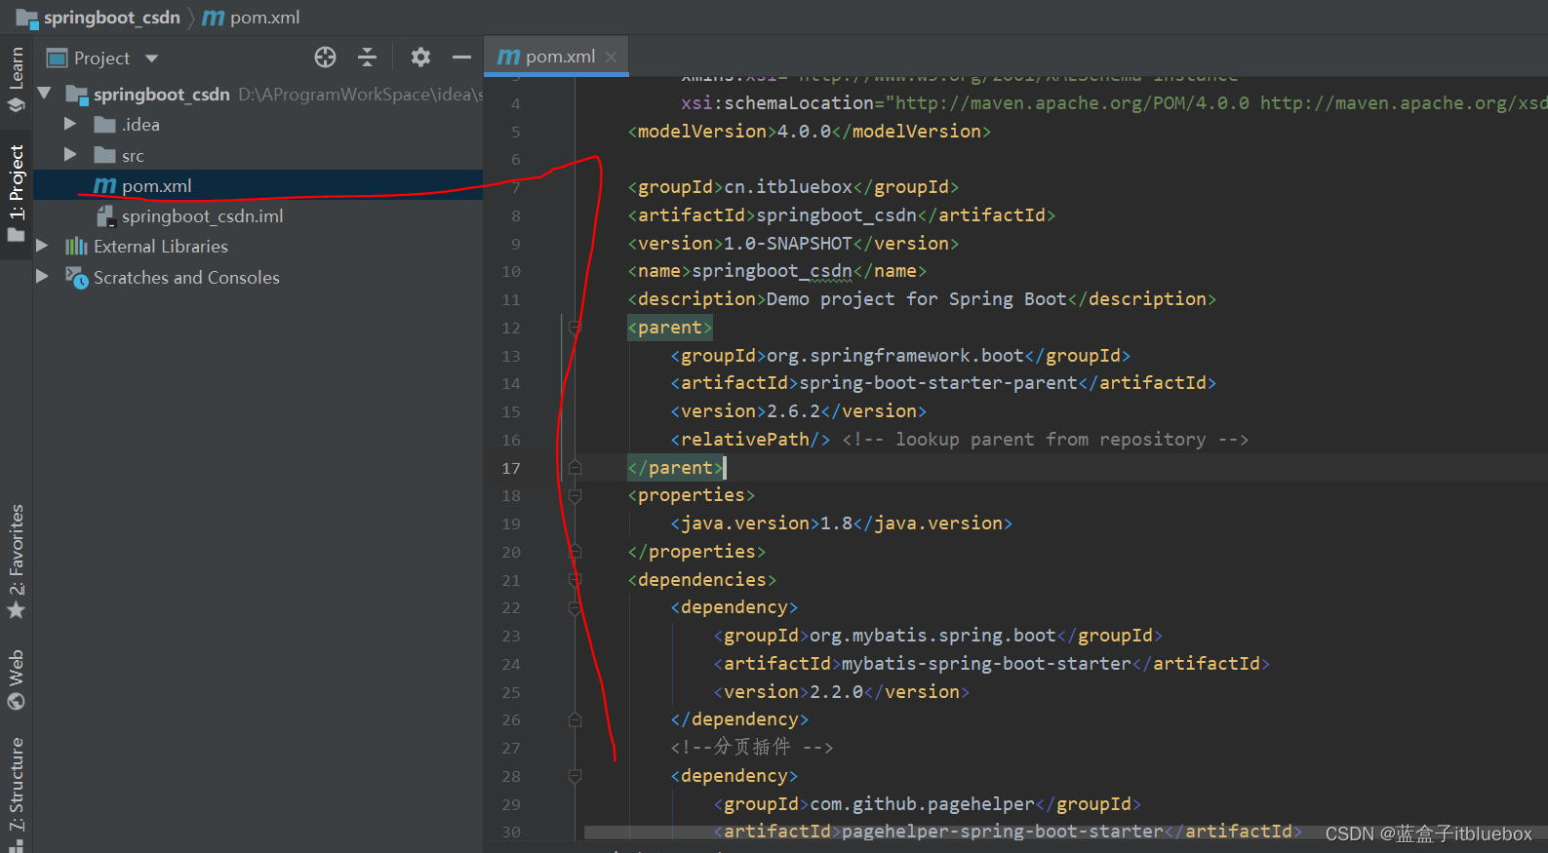Click the Maven icon on pom.xml tab
Viewport: 1548px width, 853px height.
508,57
